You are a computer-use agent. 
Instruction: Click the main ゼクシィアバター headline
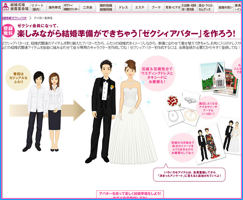pos(126,34)
